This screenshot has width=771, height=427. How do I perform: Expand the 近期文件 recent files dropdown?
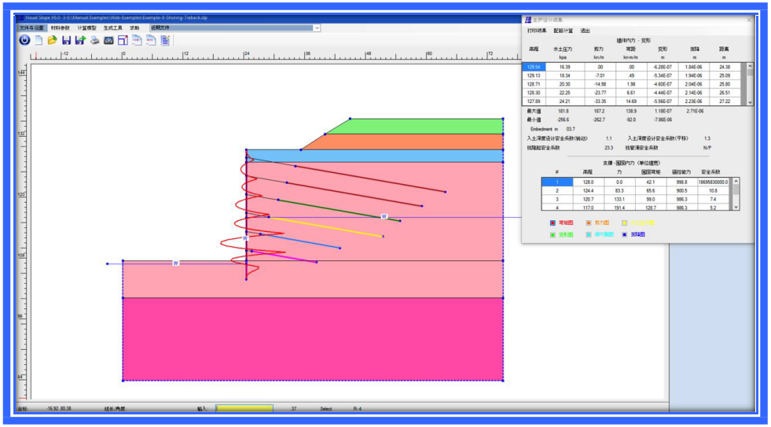[x=316, y=28]
